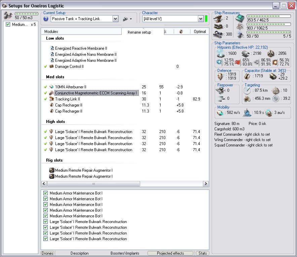The width and height of the screenshot is (297, 257).
Task: Click the help question mark icon
Action: tap(46, 19)
